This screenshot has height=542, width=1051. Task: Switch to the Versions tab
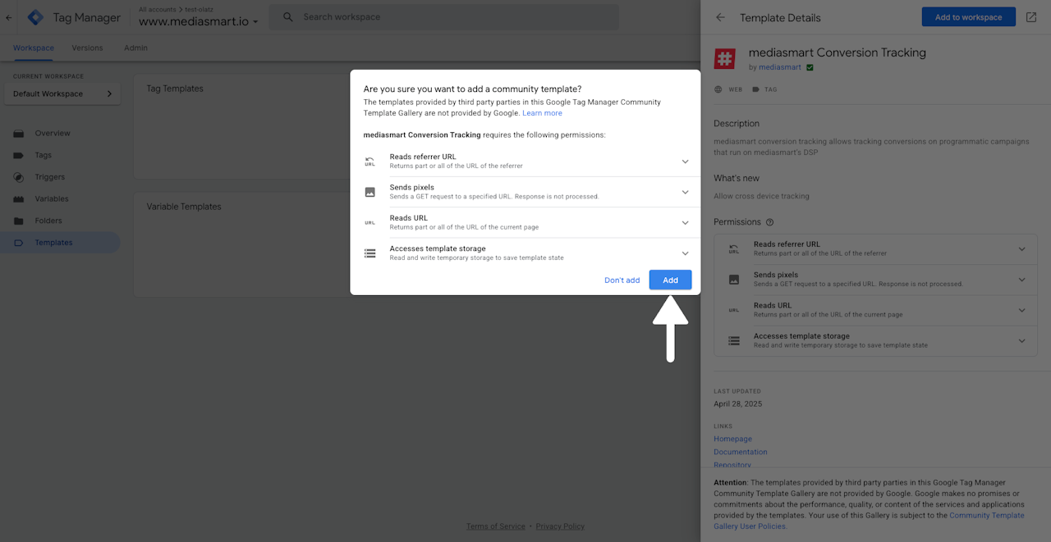[87, 48]
